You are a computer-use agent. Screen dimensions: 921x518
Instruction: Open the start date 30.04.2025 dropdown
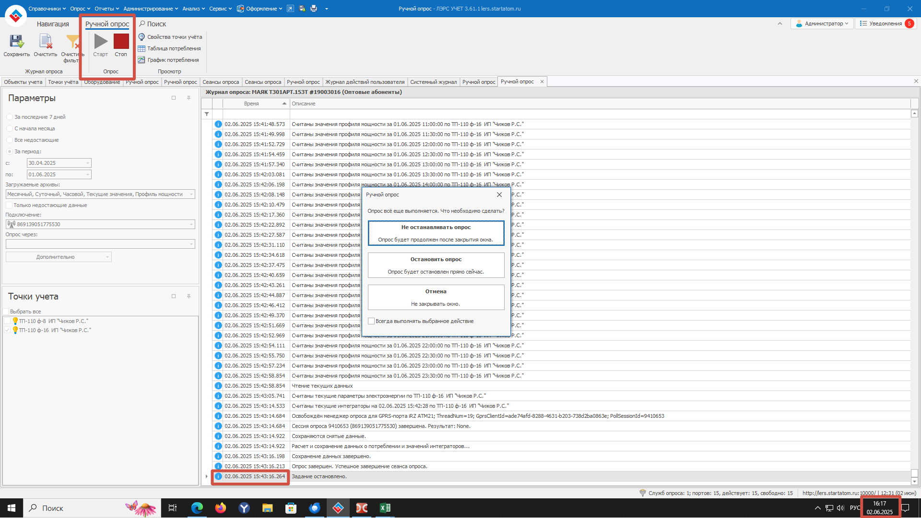click(x=88, y=163)
